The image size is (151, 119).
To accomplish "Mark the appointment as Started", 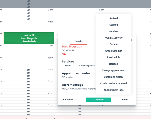I will tap(114, 25).
